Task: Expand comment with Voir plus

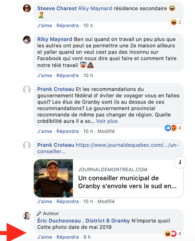Action: (x=107, y=121)
